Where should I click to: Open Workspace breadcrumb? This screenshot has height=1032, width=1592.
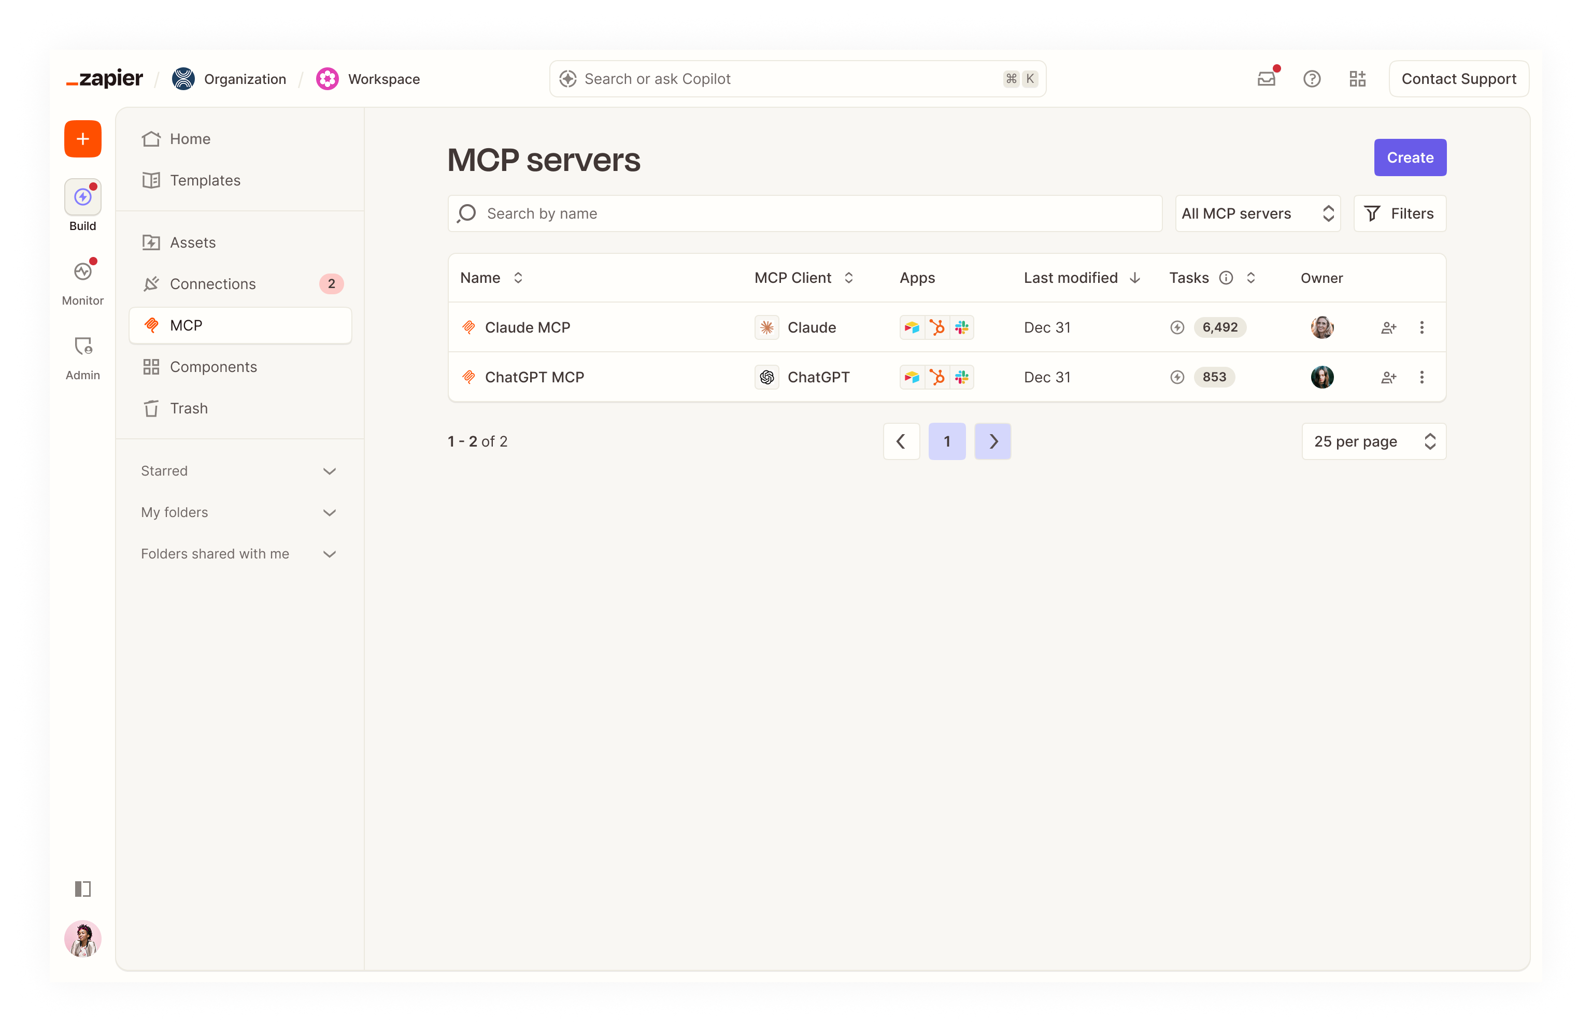click(368, 79)
